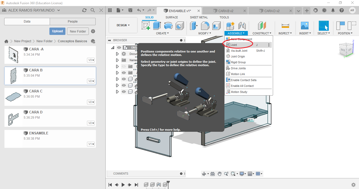
Task: Play the timeline
Action: 123,185
